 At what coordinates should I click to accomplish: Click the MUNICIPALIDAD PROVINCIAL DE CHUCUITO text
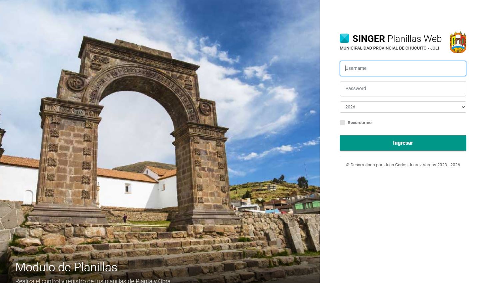(x=389, y=48)
